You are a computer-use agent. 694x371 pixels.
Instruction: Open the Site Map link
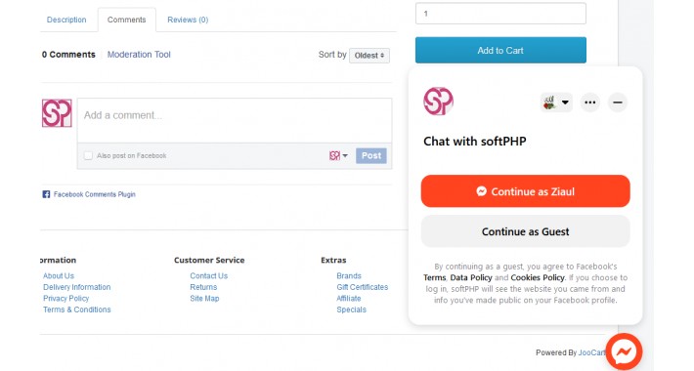tap(204, 298)
